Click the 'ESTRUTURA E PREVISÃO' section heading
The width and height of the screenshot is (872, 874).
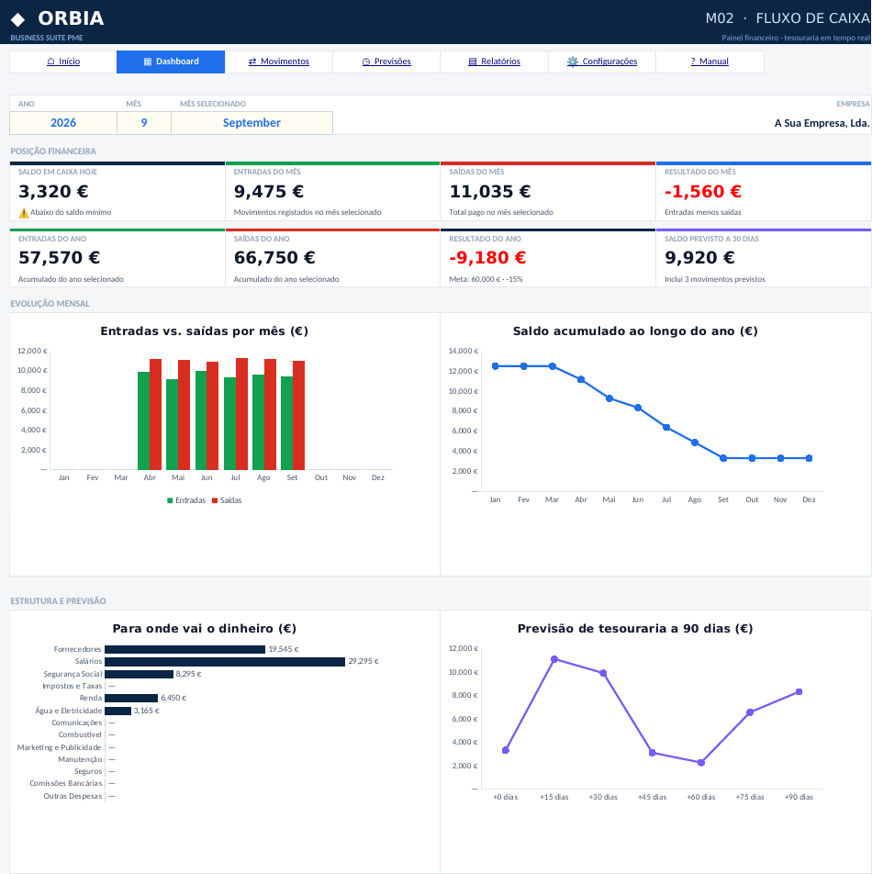[x=58, y=601]
